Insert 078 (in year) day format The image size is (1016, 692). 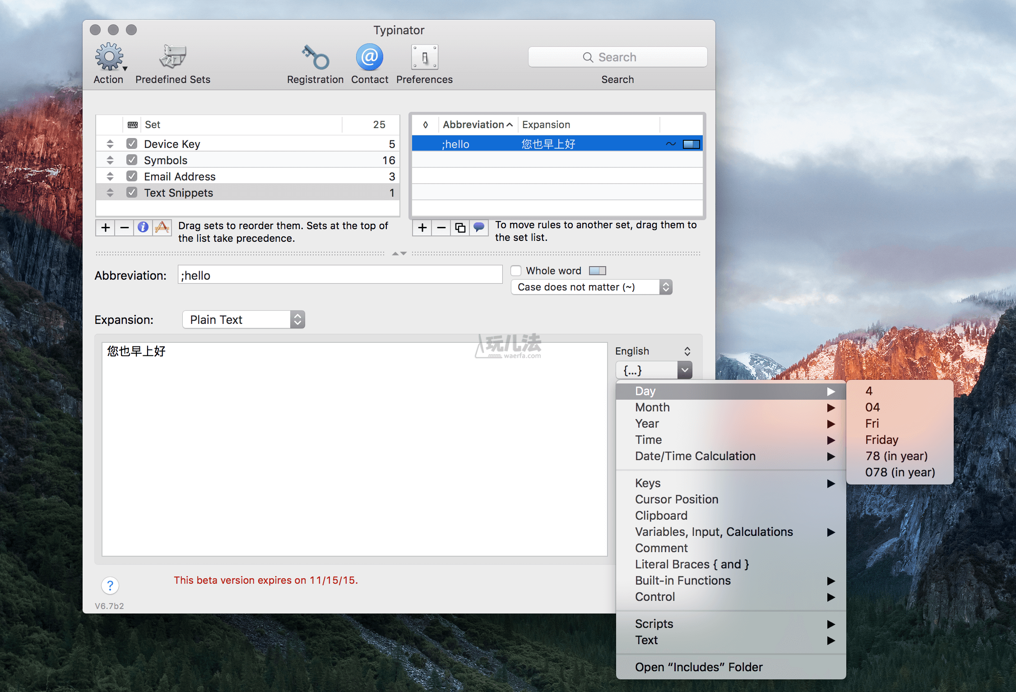coord(900,472)
